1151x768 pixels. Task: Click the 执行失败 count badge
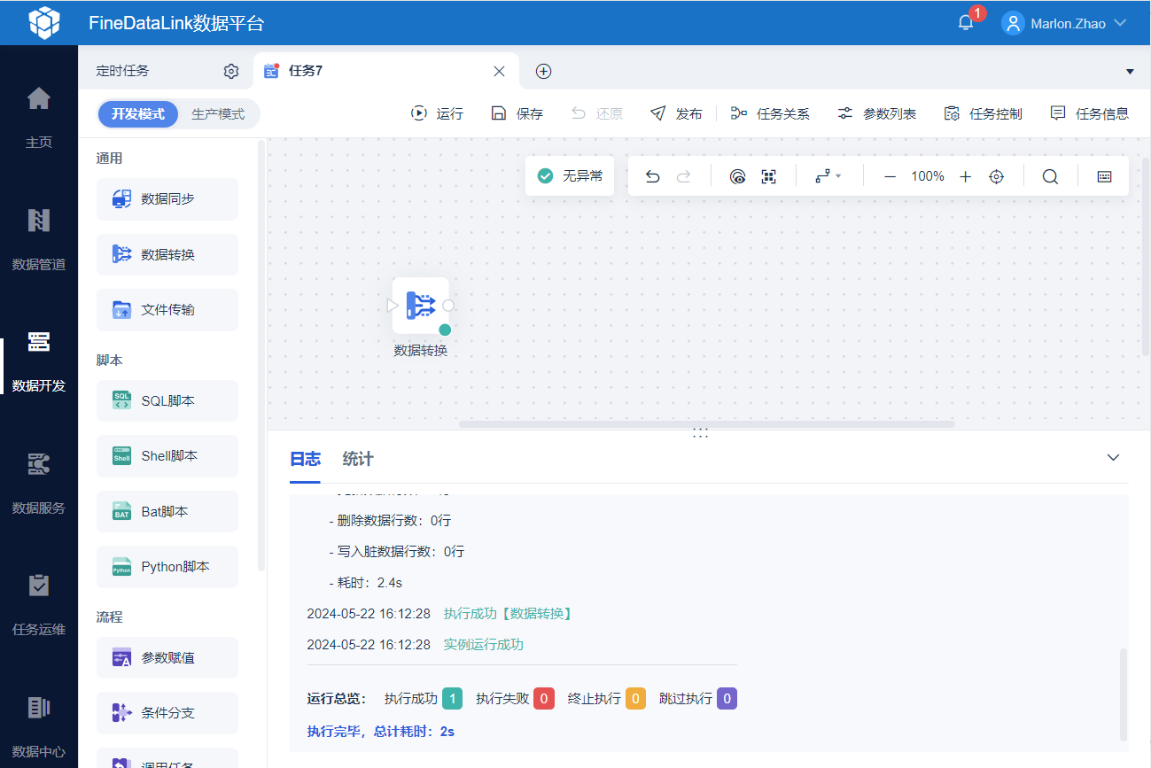click(544, 699)
